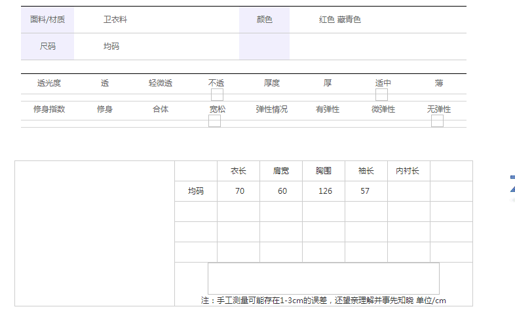Click the 尺码 label cell
515x313 pixels.
(x=48, y=46)
